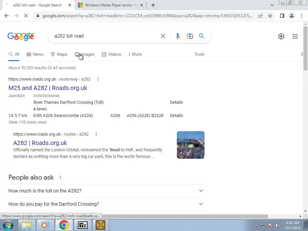308x231 pixels.
Task: Click the Chrome icon in the taskbar
Action: (64, 225)
